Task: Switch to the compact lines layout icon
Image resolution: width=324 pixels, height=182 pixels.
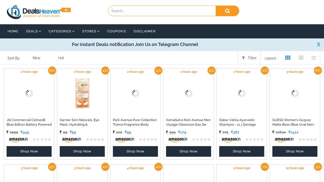Action: coord(314,58)
